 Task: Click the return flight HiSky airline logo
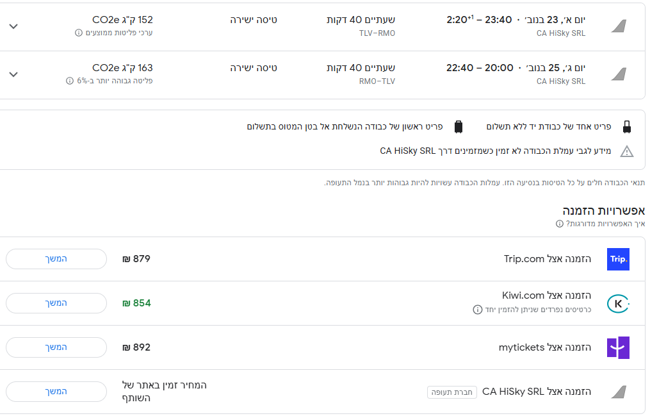(x=618, y=74)
